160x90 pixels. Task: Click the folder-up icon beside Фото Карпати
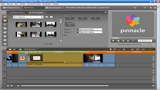click(x=47, y=17)
